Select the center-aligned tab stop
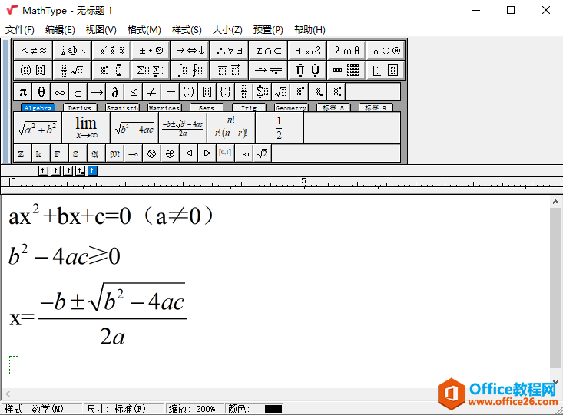Image resolution: width=563 pixels, height=415 pixels. [55, 171]
